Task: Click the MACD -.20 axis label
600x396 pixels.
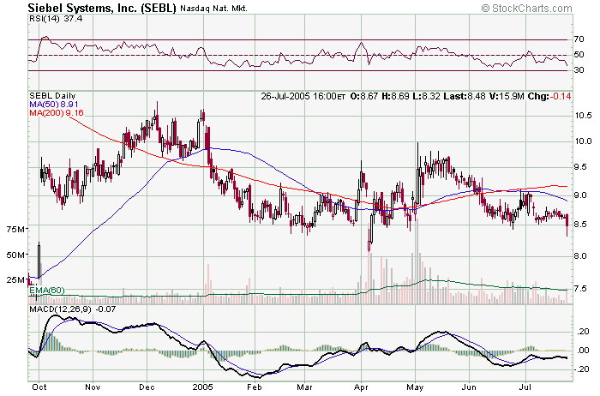Action: (582, 369)
